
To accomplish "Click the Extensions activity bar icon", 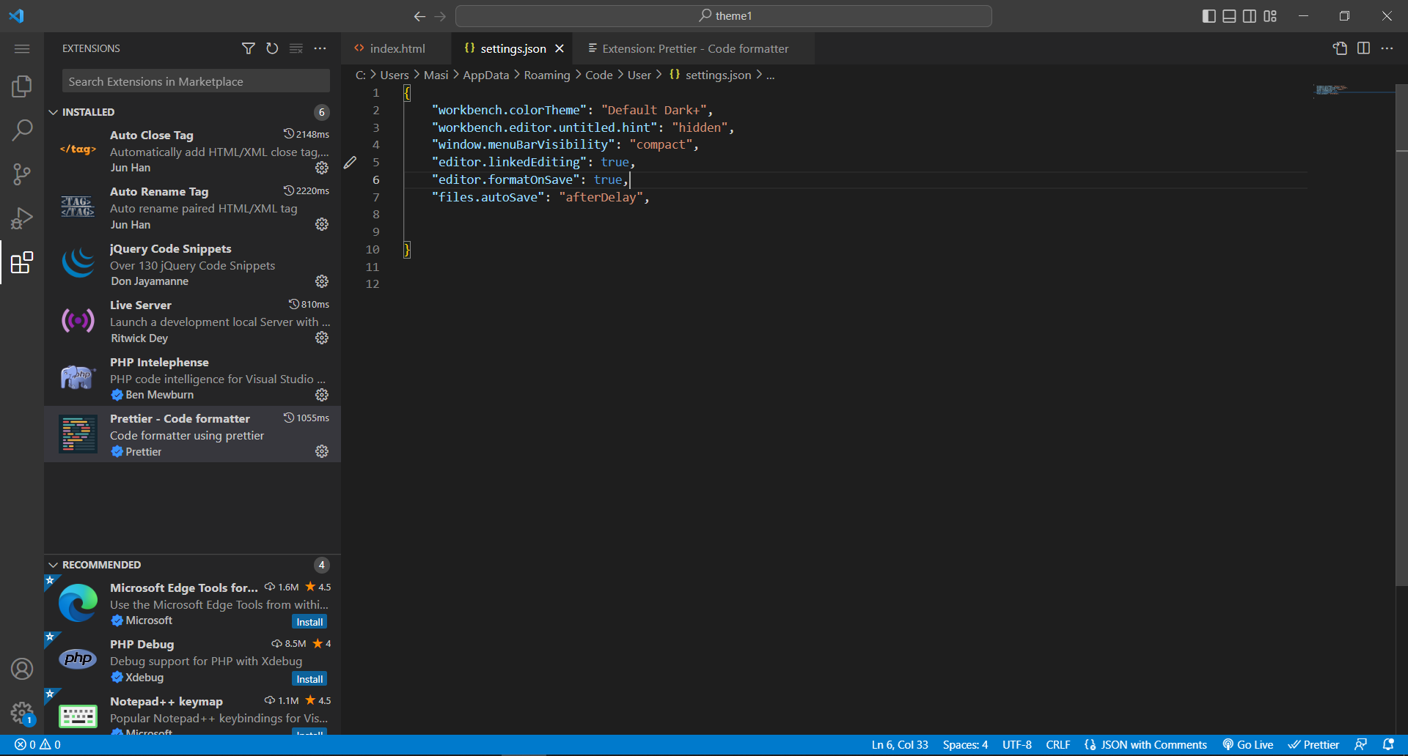I will (22, 262).
